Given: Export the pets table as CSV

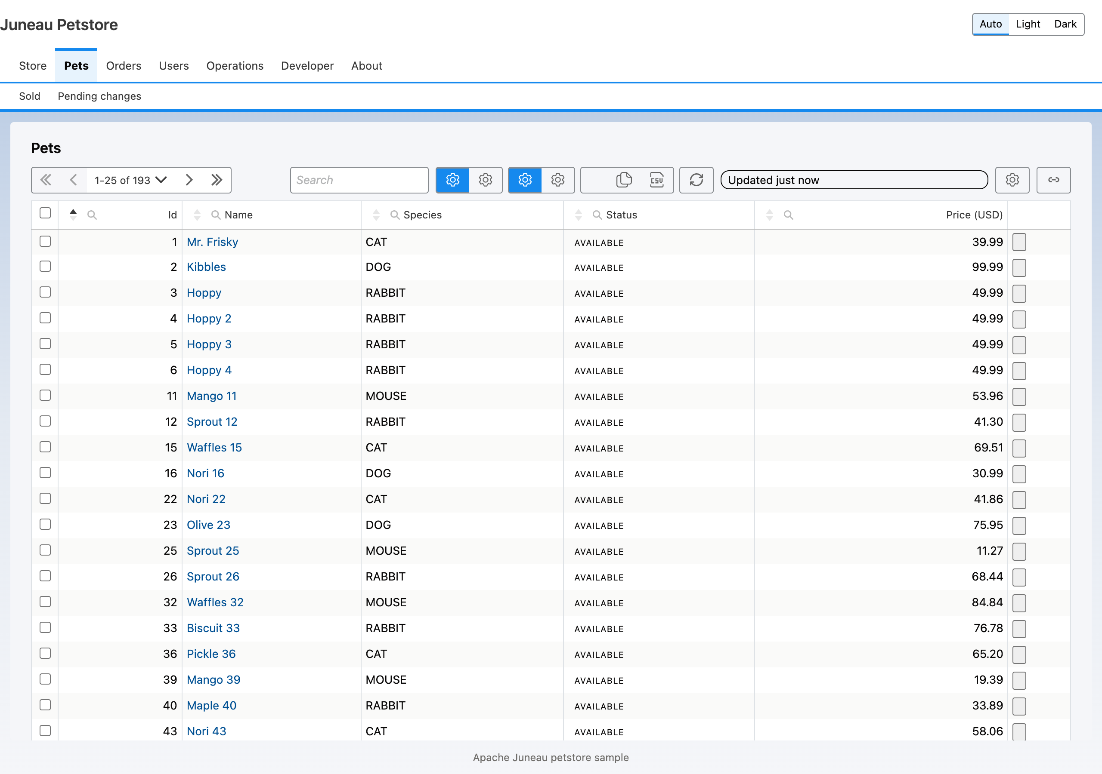Looking at the screenshot, I should 656,180.
